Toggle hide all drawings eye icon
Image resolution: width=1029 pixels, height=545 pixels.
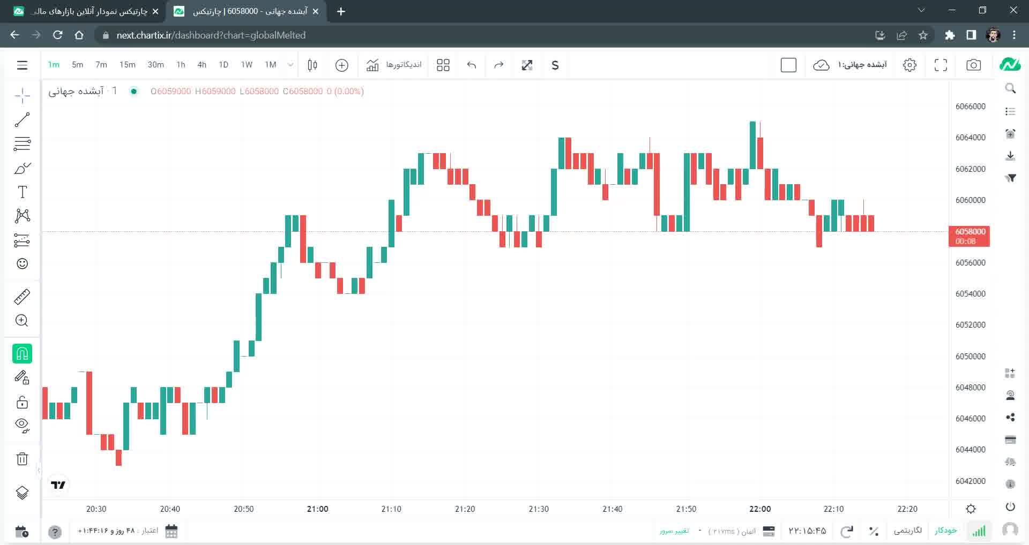pos(22,425)
